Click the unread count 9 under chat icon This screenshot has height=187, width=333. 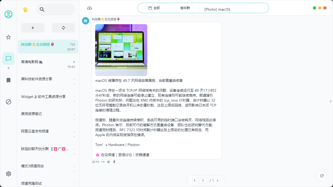coord(8,68)
